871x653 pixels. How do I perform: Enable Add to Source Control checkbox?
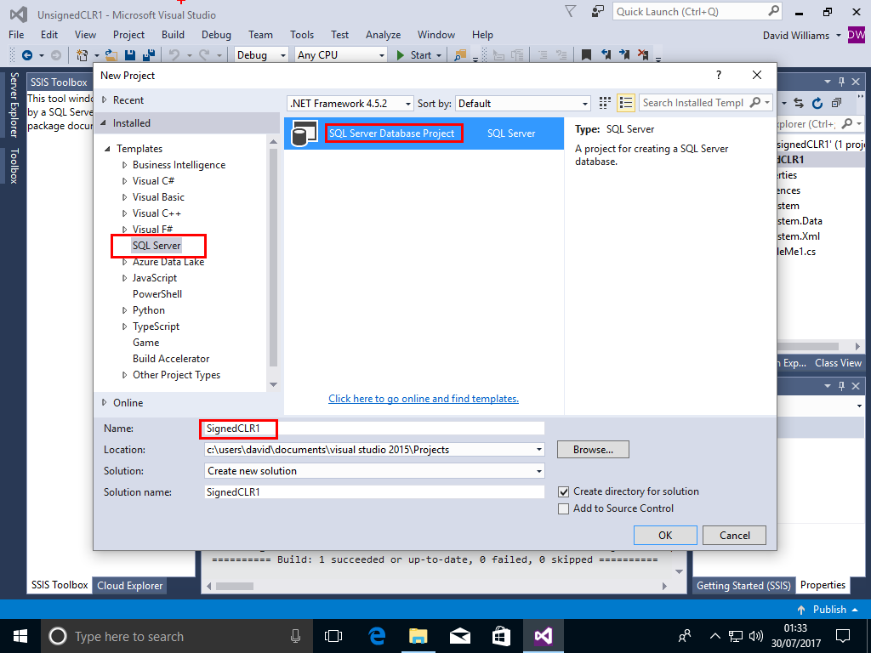point(563,508)
